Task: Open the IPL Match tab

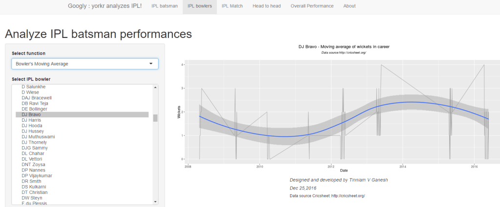Action: (232, 6)
